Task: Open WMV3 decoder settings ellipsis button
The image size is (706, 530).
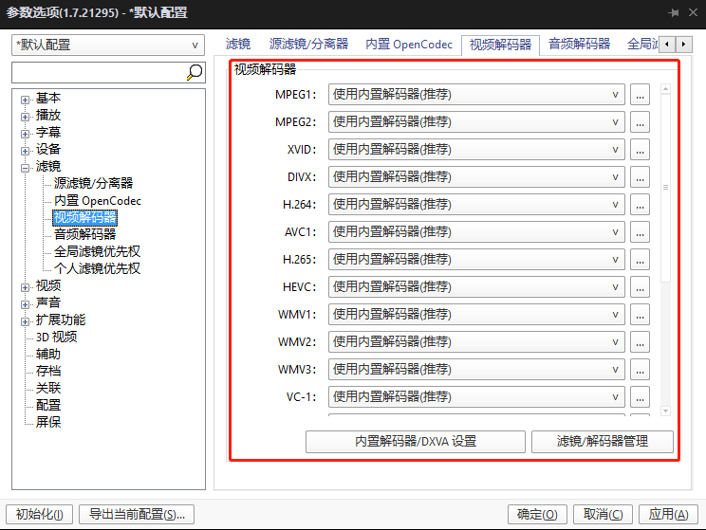Action: pyautogui.click(x=640, y=370)
